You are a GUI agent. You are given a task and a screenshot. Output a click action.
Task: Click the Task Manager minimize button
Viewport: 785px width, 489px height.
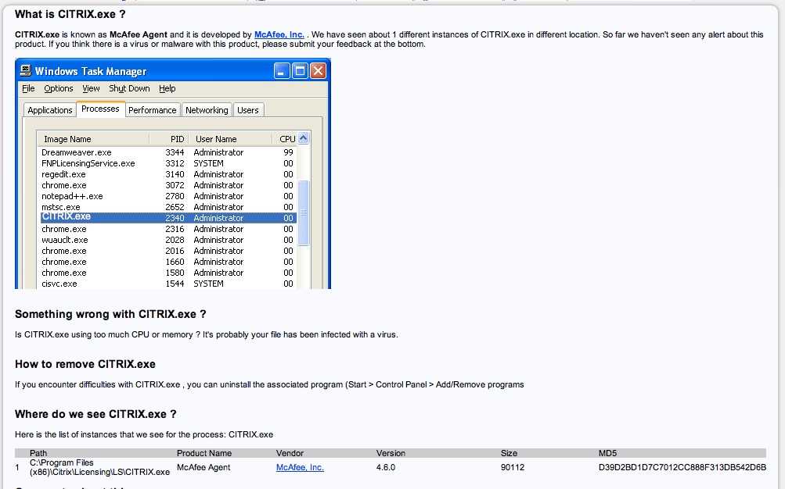[x=283, y=71]
